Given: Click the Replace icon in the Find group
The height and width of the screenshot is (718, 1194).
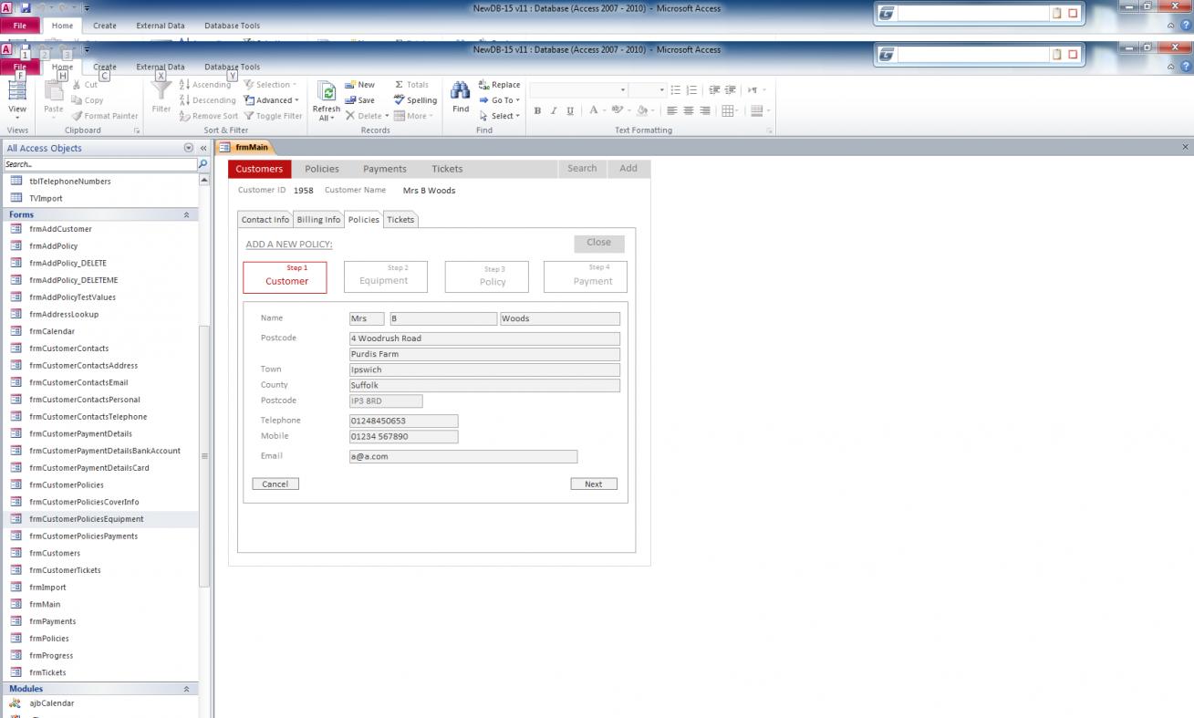Looking at the screenshot, I should (484, 85).
